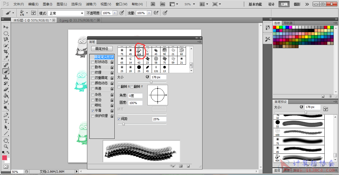Screen dimensions: 339x175
Task: Select the Move tool
Action: pos(6,27)
